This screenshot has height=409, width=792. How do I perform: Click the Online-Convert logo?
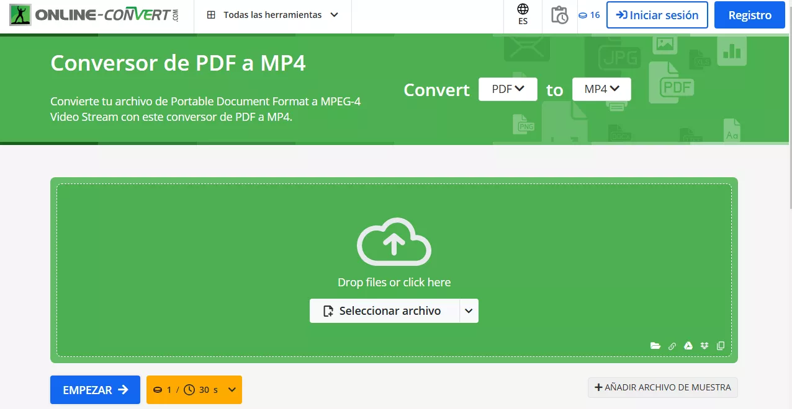[x=94, y=15]
